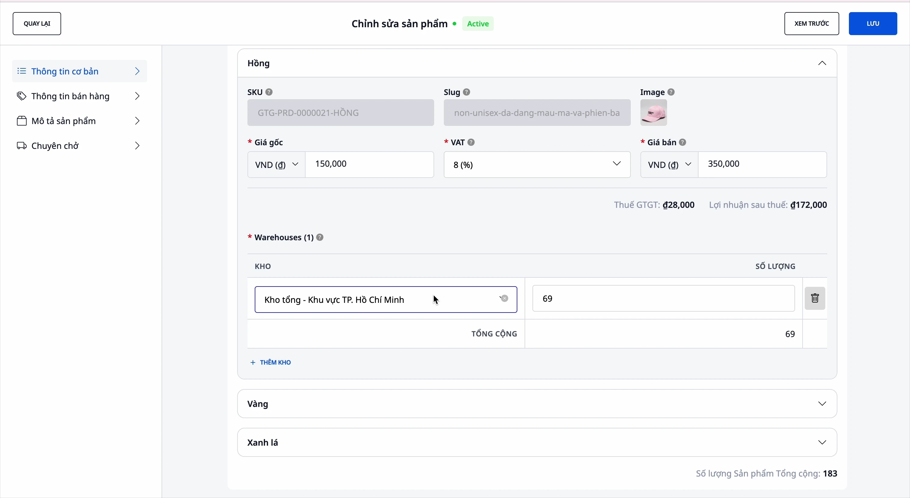The width and height of the screenshot is (910, 498).
Task: Click the help icon next to Giá bán
Action: tap(683, 142)
